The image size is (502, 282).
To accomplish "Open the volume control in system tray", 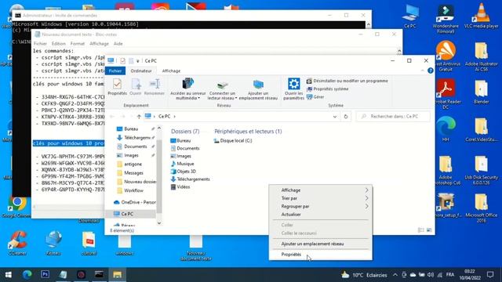I will [x=431, y=275].
